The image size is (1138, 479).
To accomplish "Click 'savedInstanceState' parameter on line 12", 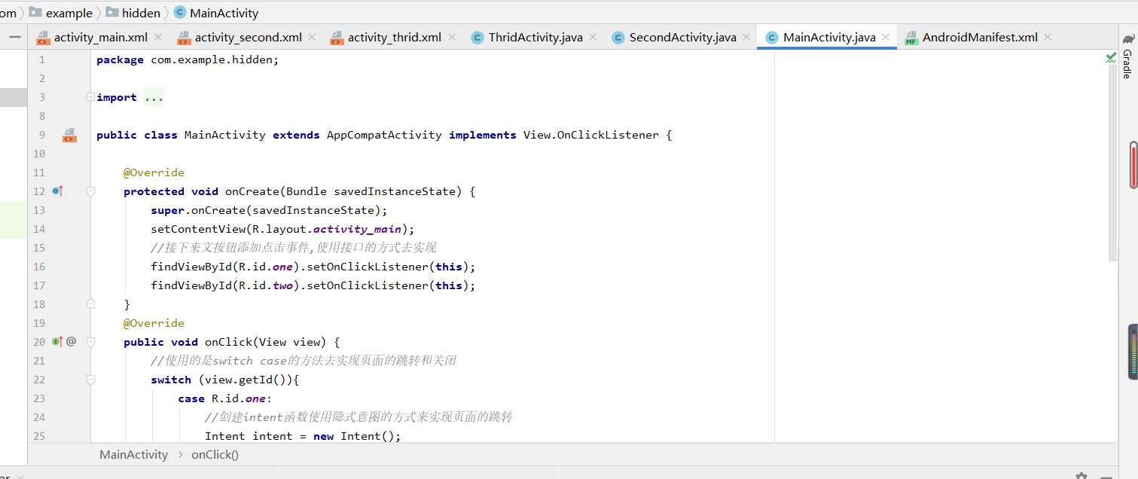I will pos(395,191).
